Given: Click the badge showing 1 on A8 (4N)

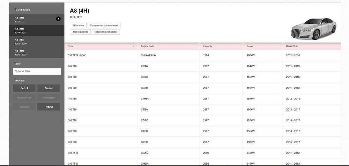Looking at the screenshot, I should tap(58, 19).
